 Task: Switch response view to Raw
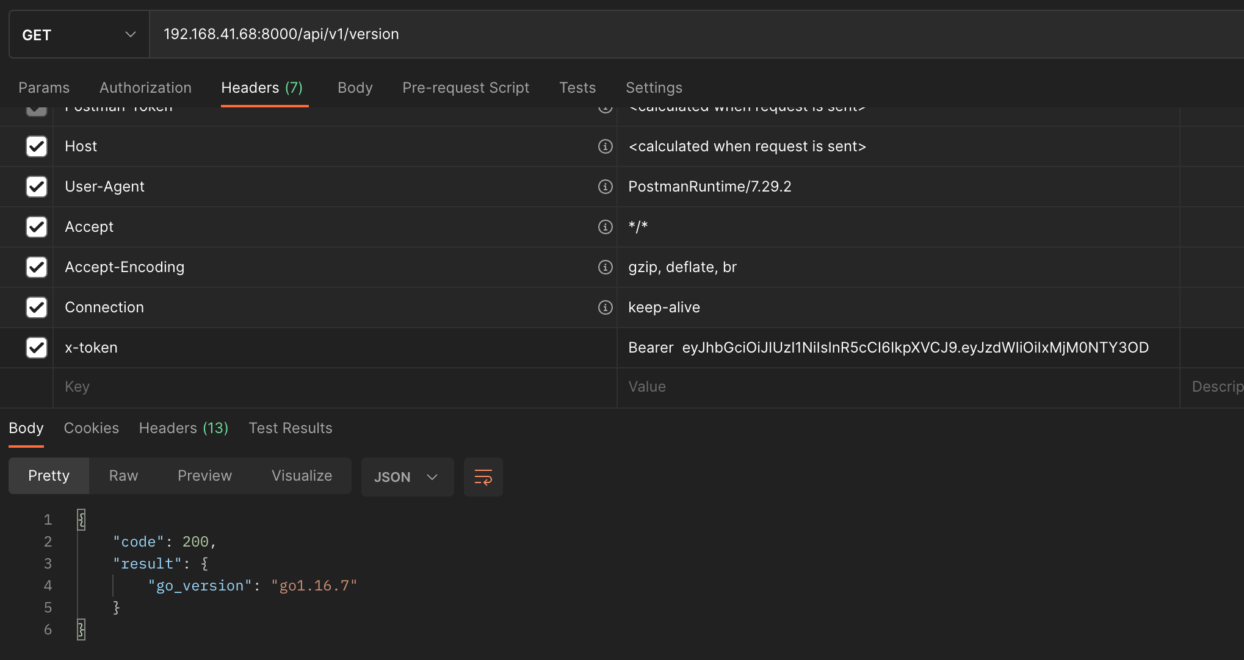click(123, 476)
